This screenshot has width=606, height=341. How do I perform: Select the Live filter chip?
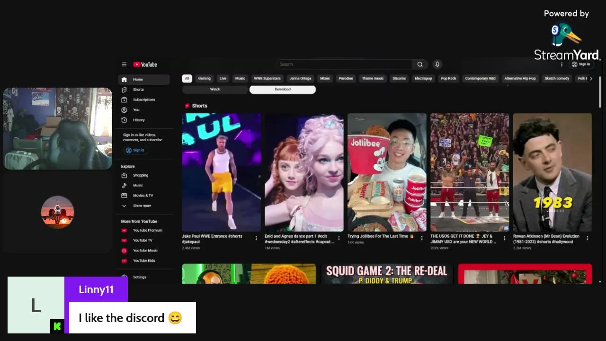click(x=223, y=79)
